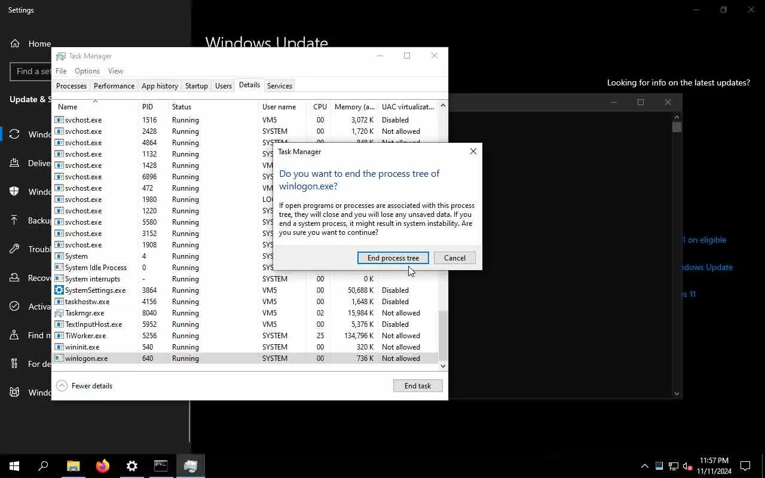Click the Find a setting search box

click(x=30, y=71)
